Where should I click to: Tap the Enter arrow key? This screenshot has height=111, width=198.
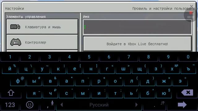coord(182,105)
